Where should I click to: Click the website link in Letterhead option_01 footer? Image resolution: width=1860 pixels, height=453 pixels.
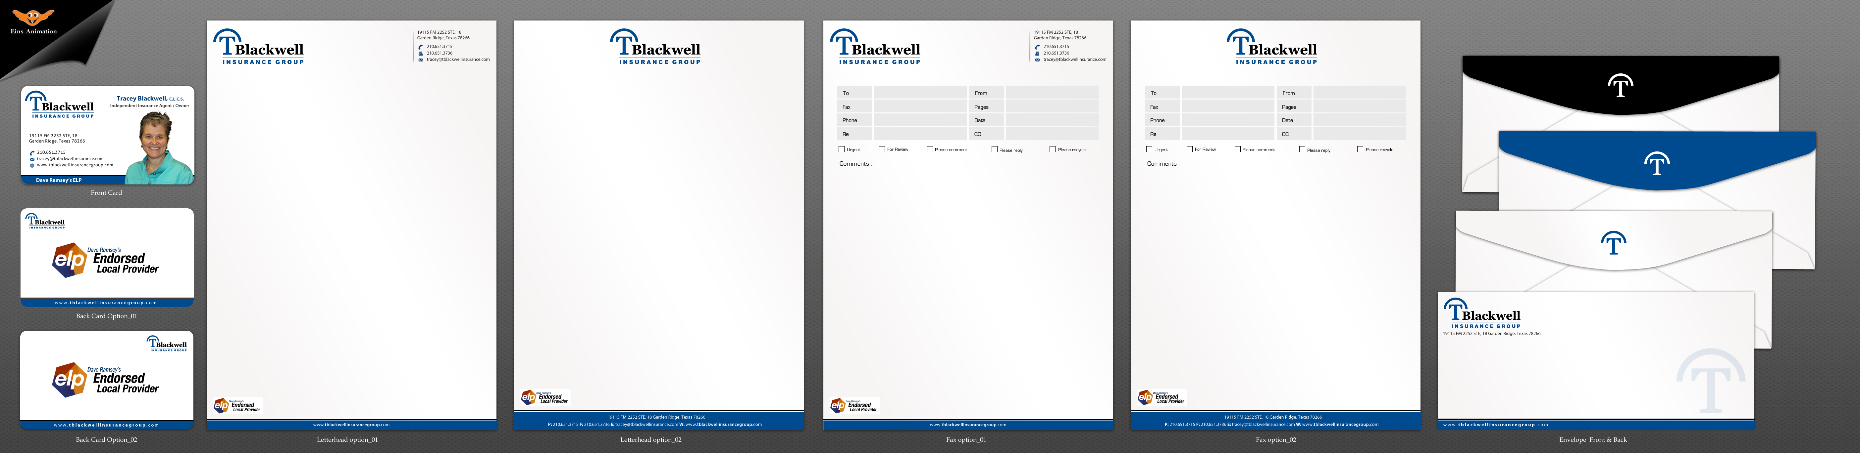pyautogui.click(x=352, y=425)
